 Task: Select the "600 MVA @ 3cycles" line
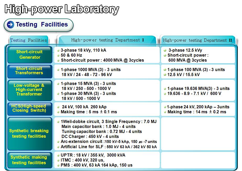click(x=188, y=60)
